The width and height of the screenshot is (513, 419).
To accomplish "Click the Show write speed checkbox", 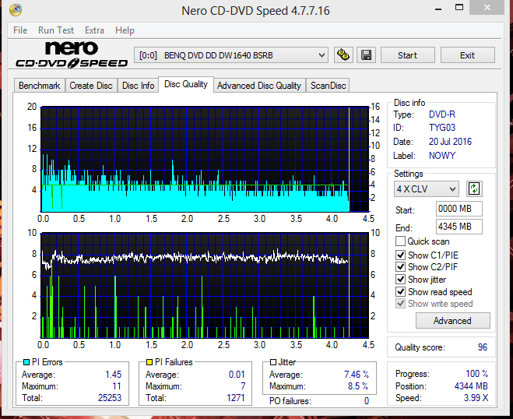I will coord(400,304).
